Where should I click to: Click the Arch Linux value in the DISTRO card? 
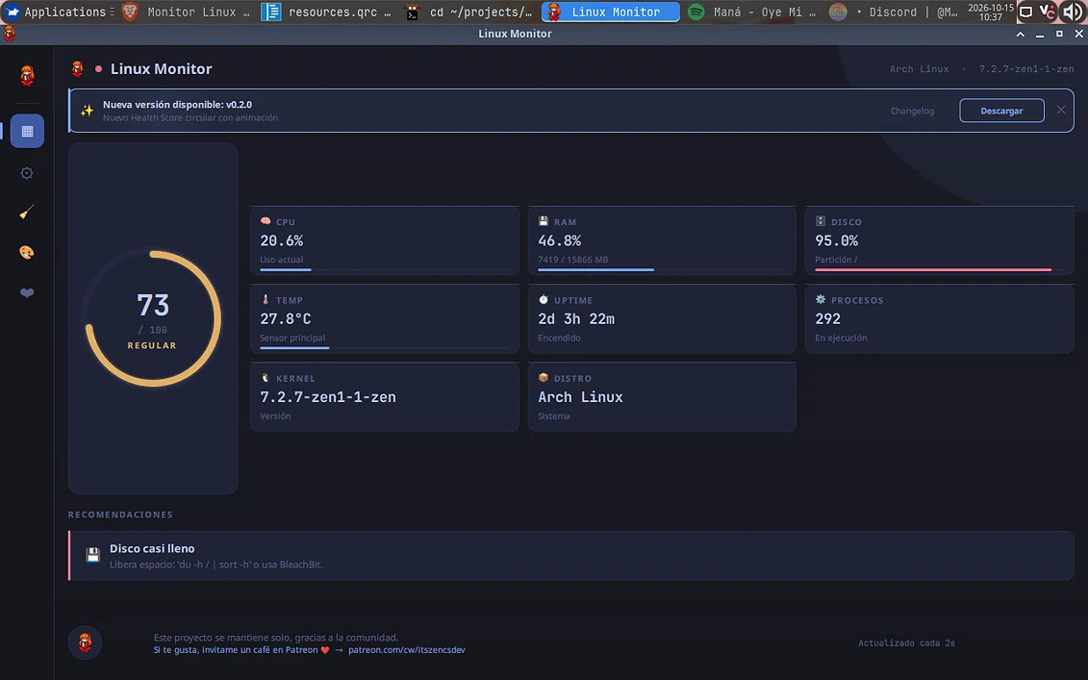(x=581, y=397)
